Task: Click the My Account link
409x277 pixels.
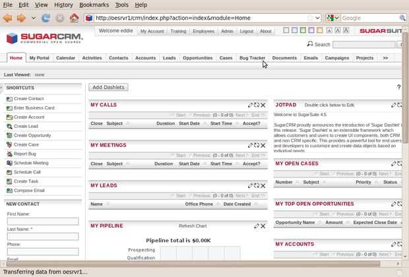Action: pos(152,31)
